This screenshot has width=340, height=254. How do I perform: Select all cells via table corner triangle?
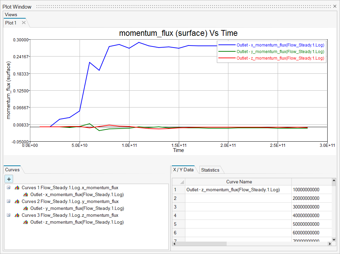pos(182,182)
